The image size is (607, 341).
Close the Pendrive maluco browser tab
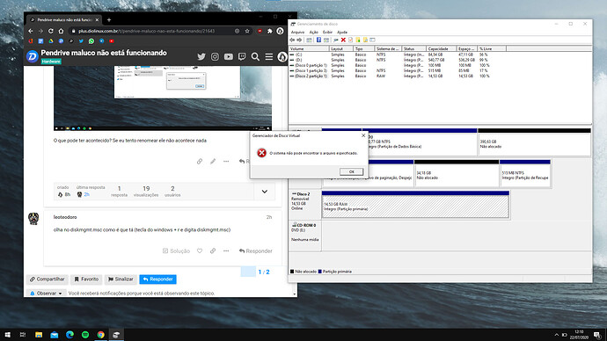pyautogui.click(x=97, y=19)
